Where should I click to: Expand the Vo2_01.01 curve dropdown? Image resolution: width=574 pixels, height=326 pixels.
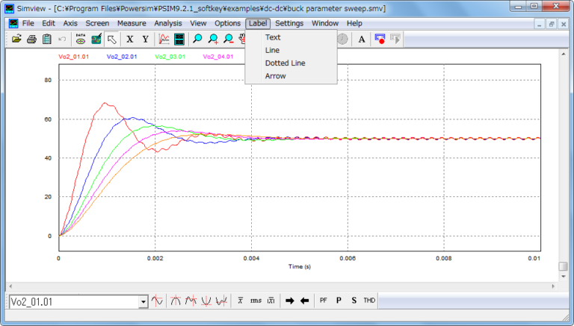coord(143,301)
